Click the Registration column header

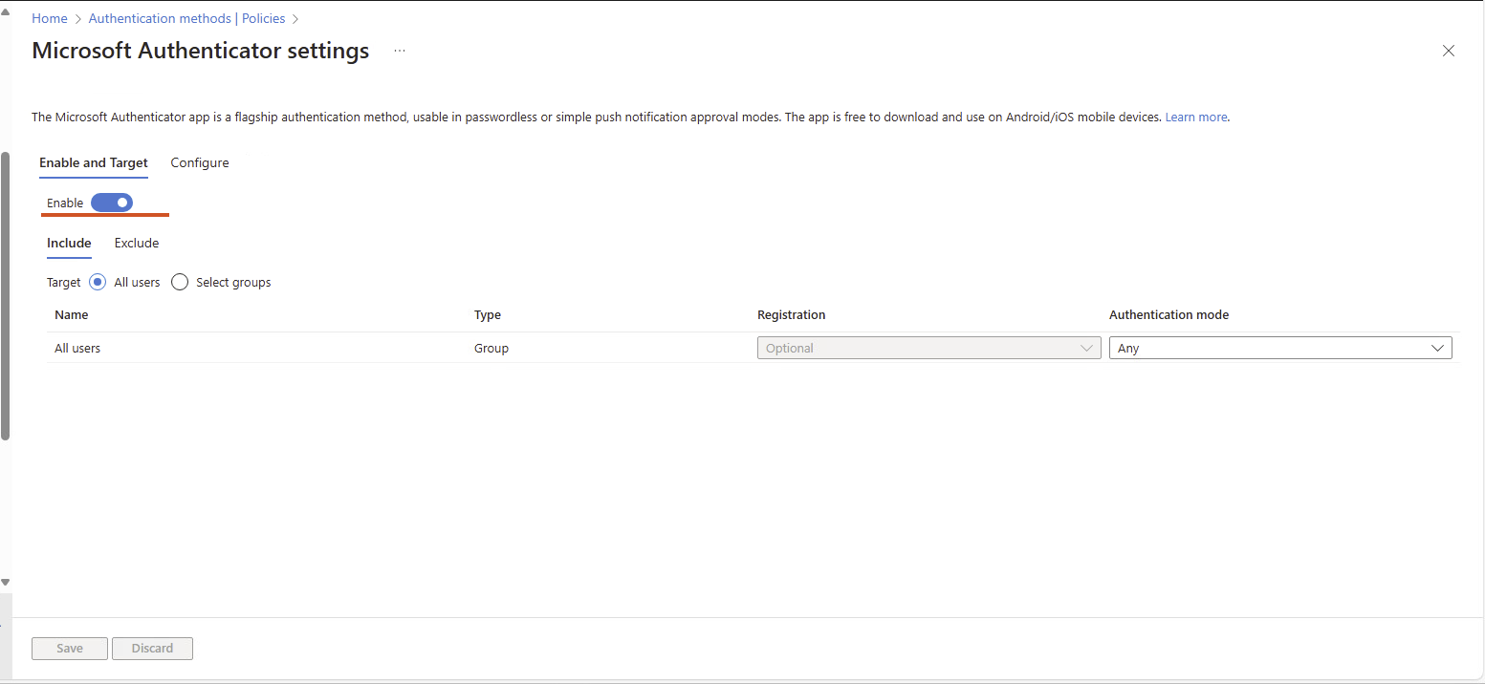791,314
